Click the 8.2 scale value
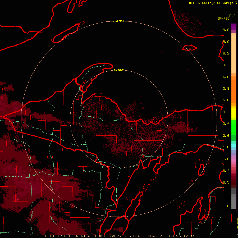 [226, 53]
